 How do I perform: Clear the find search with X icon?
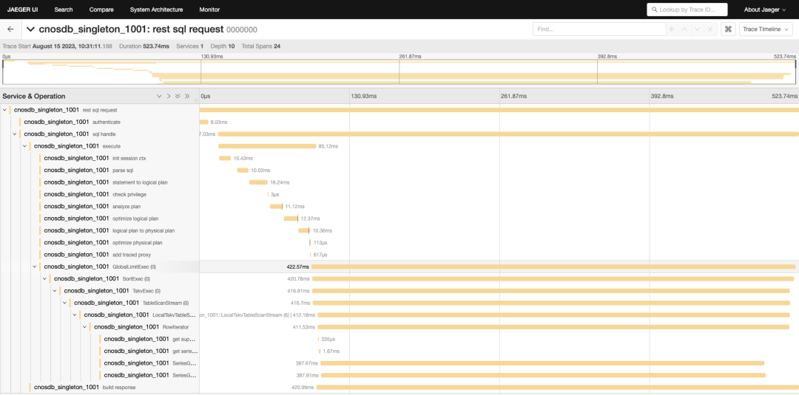tap(710, 30)
